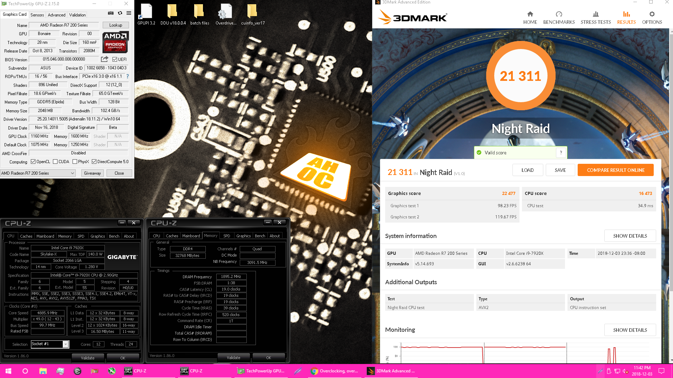Select the GPUPI 3.2 desktop shortcut
This screenshot has width=673, height=378.
[146, 15]
